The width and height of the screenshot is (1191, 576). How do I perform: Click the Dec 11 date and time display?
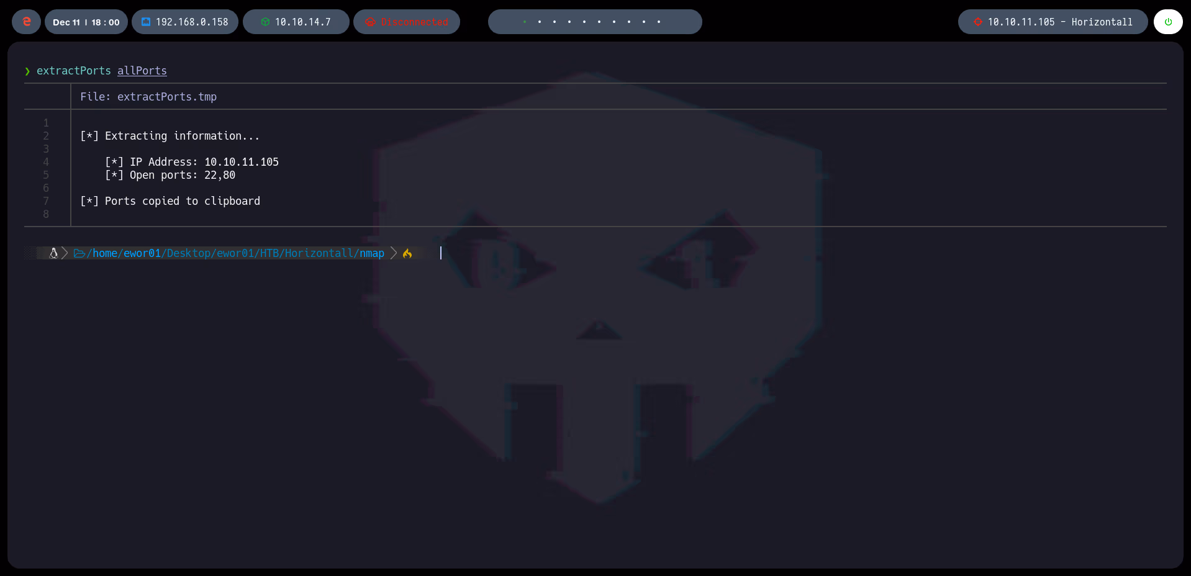[x=86, y=22]
